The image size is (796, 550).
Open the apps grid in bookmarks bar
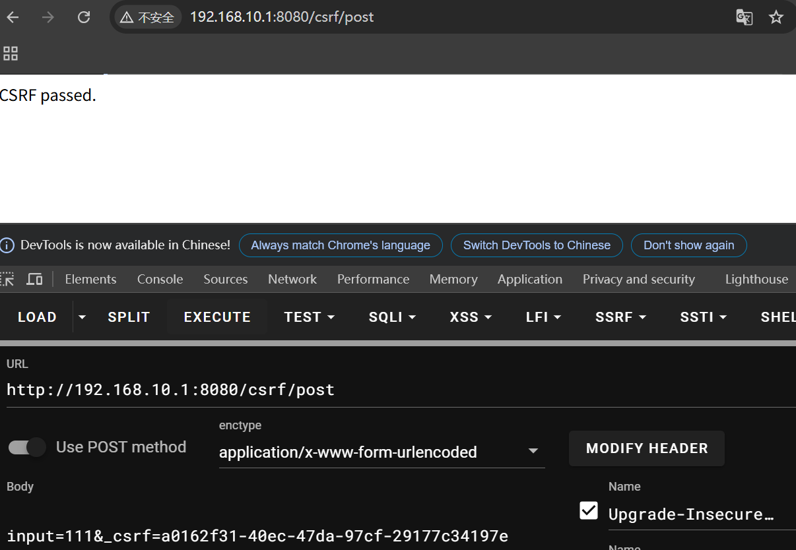click(11, 53)
